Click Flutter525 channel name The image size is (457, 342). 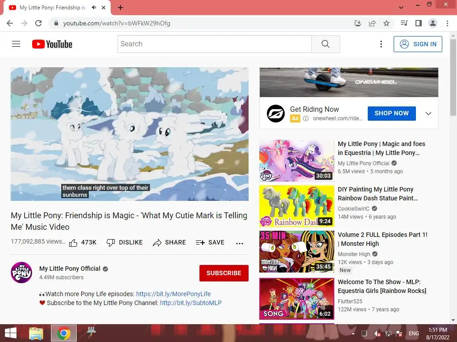tap(350, 301)
